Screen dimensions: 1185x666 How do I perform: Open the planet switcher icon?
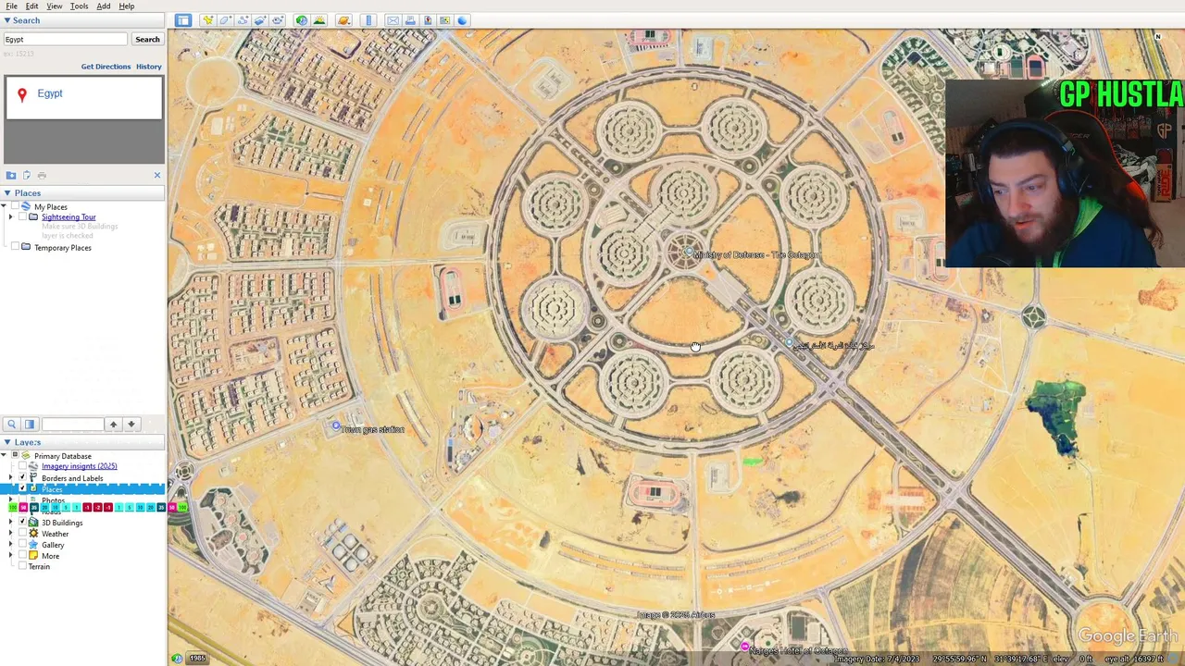(343, 20)
